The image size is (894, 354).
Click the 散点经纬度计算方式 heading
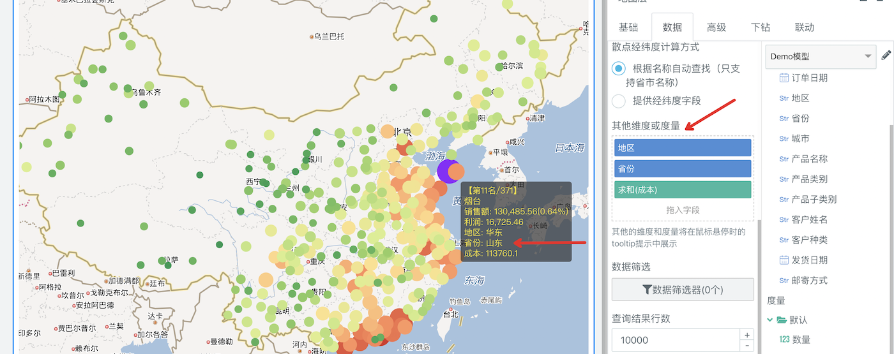tap(655, 47)
